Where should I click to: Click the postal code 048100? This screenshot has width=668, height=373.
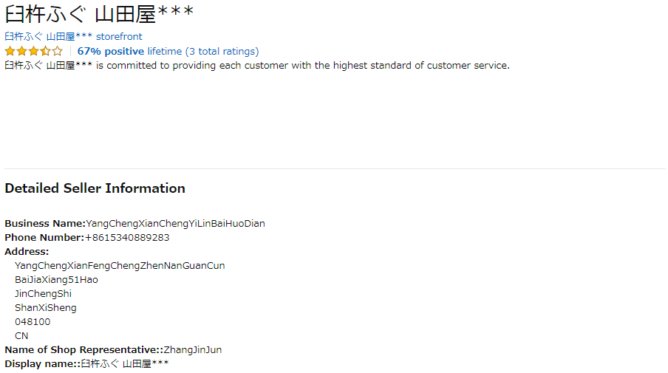pos(33,321)
